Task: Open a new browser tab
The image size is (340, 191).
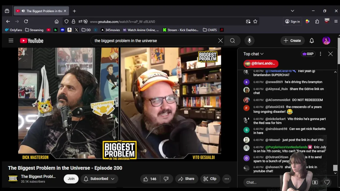Action: click(74, 11)
